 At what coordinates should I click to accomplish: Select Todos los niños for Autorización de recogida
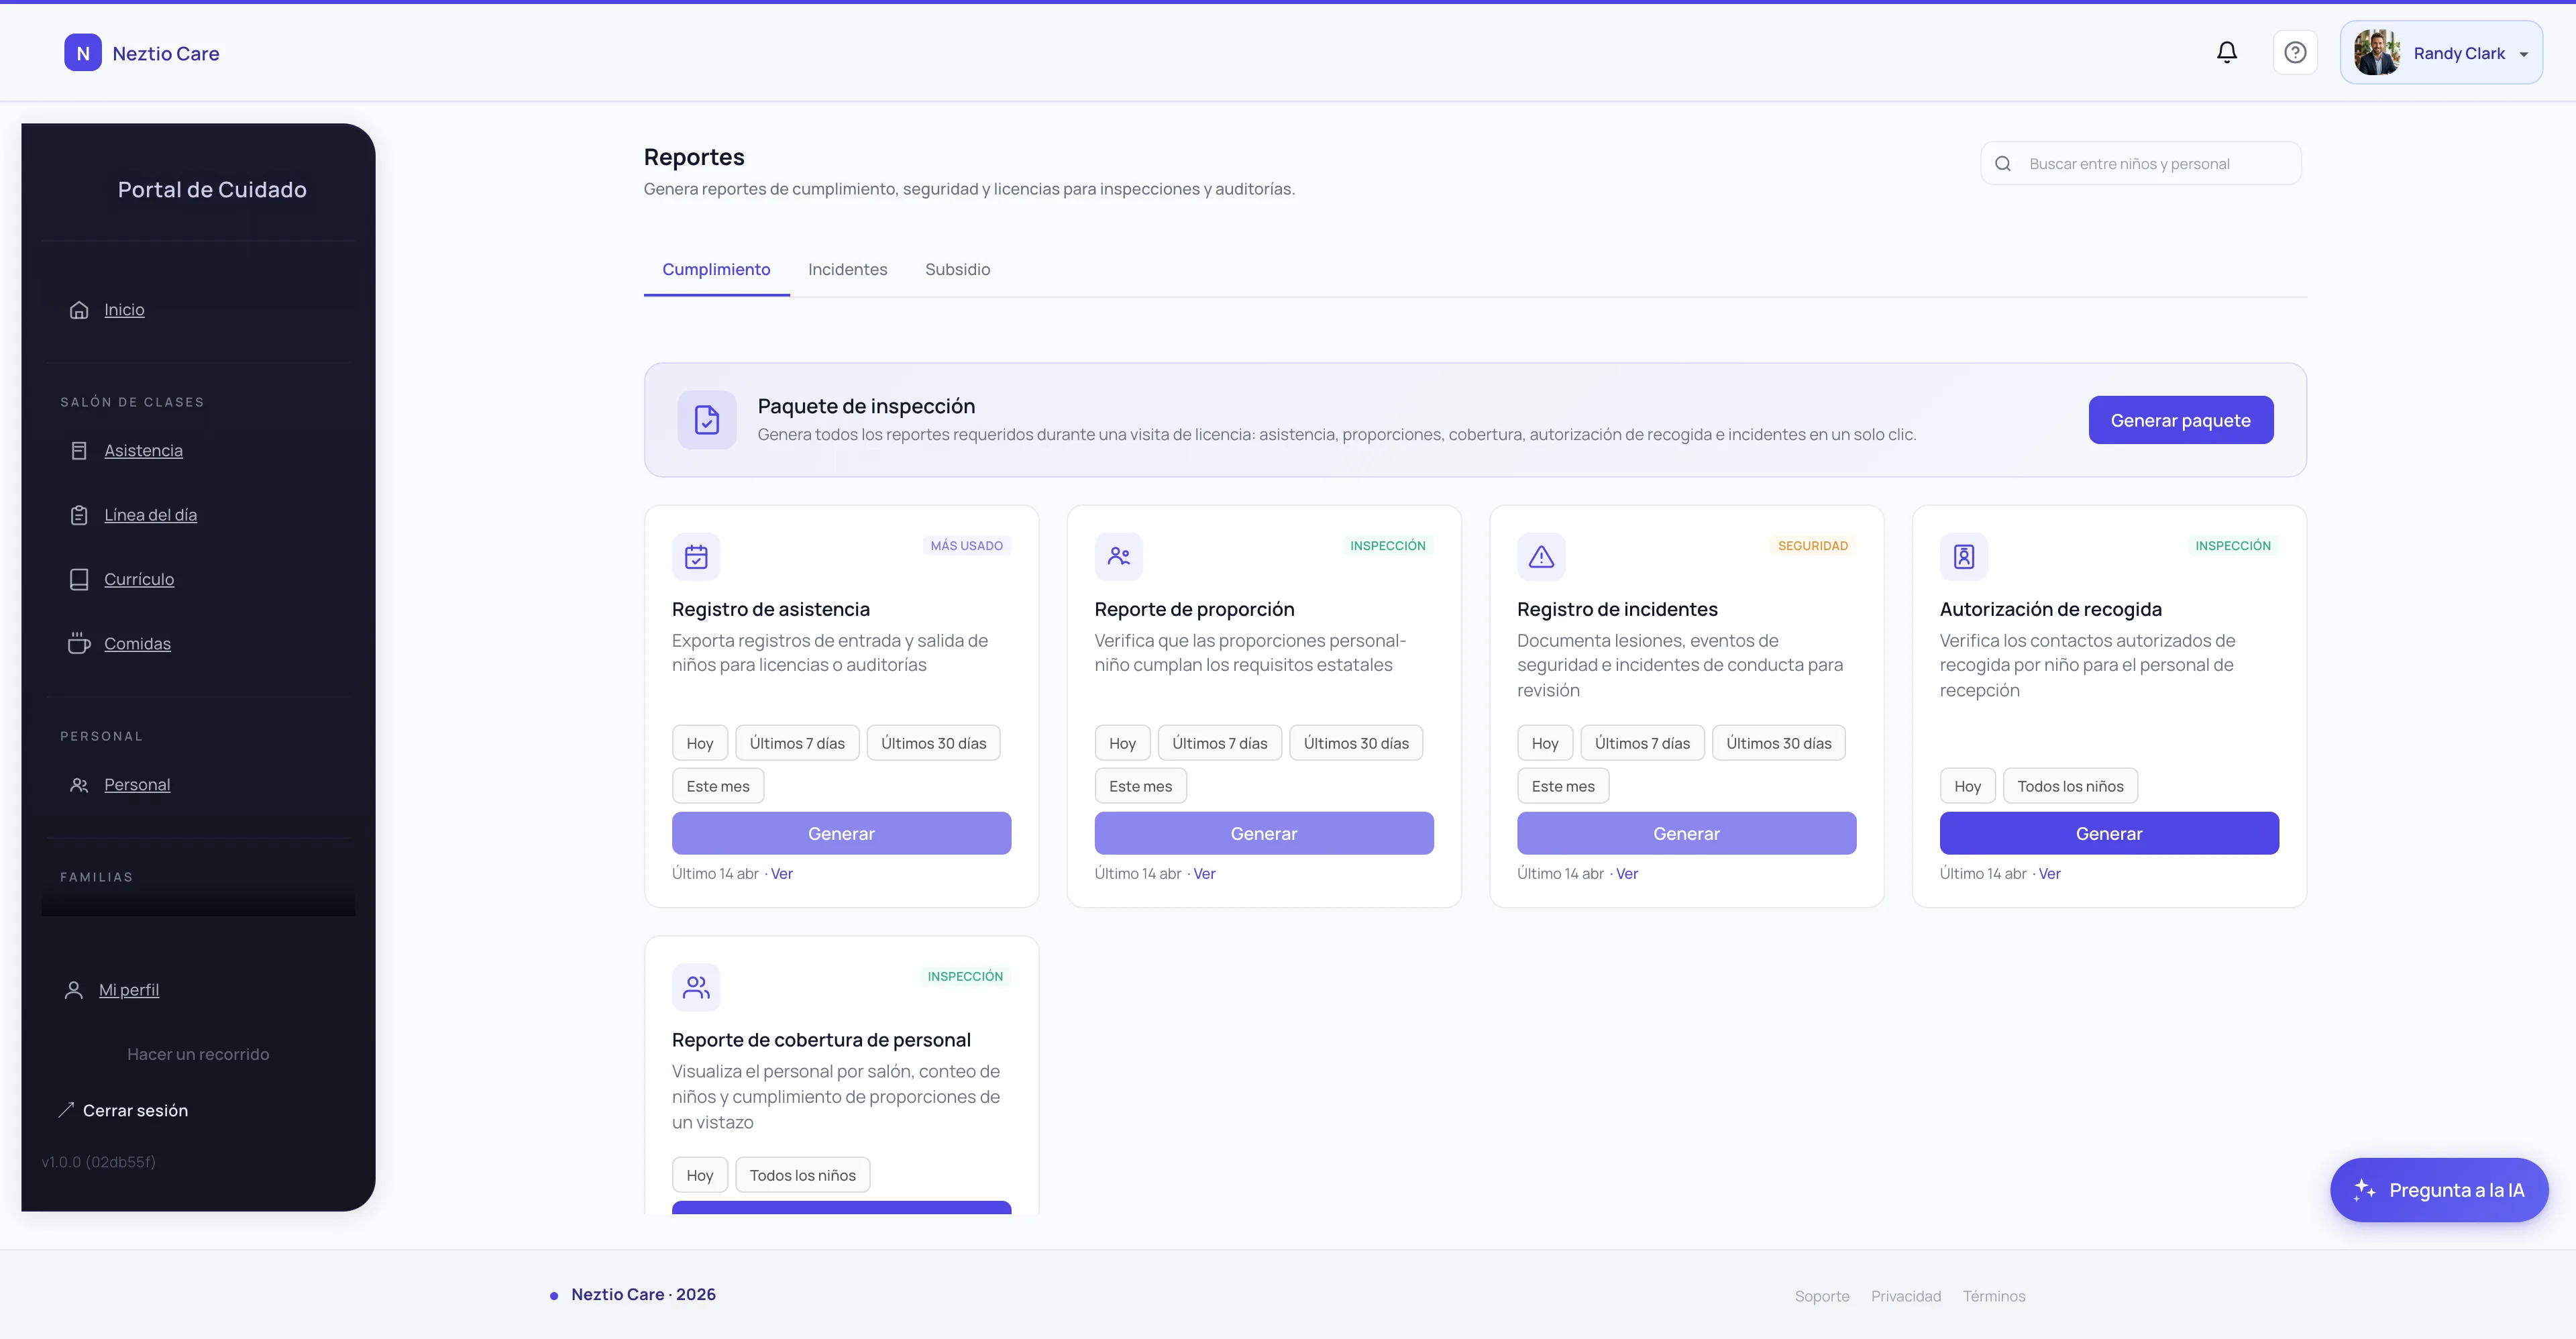coord(2070,786)
